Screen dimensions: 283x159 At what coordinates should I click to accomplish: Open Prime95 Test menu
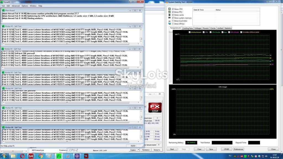pos(3,6)
